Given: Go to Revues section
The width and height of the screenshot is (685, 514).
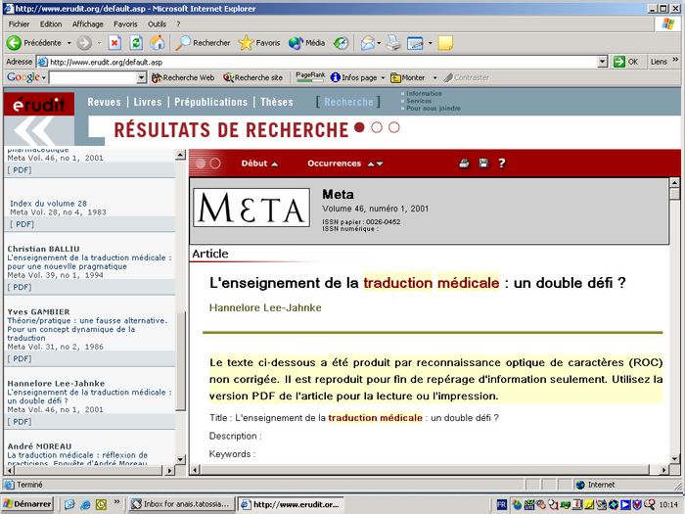Looking at the screenshot, I should click(104, 102).
